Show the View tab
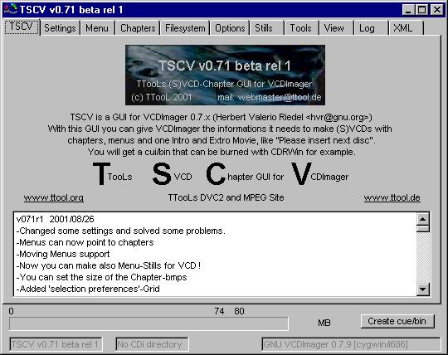The image size is (448, 355). pyautogui.click(x=336, y=28)
